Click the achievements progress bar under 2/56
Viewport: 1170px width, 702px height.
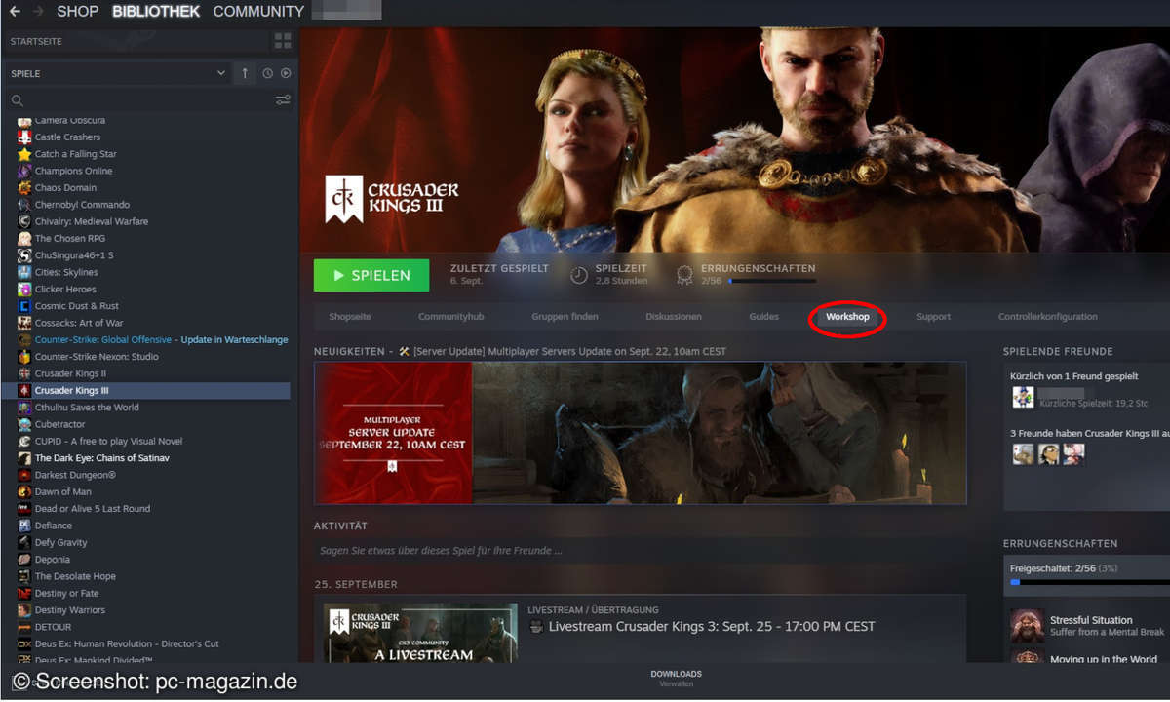point(772,281)
